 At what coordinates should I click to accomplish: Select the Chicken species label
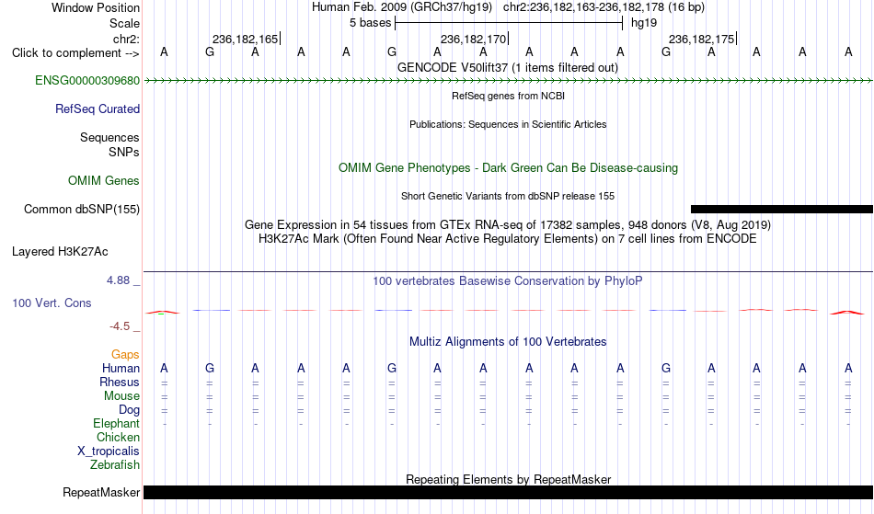118,438
